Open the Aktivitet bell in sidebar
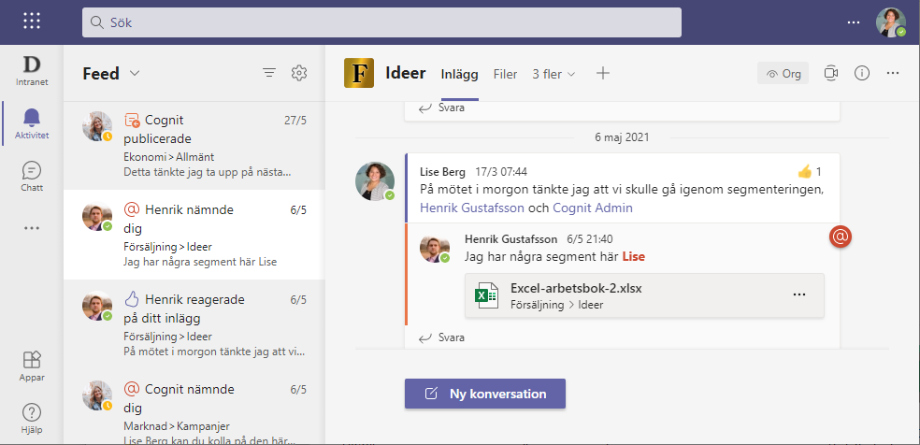 click(32, 122)
